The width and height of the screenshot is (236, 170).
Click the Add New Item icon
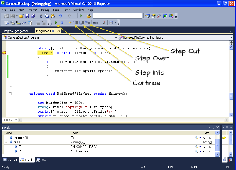click(12, 16)
